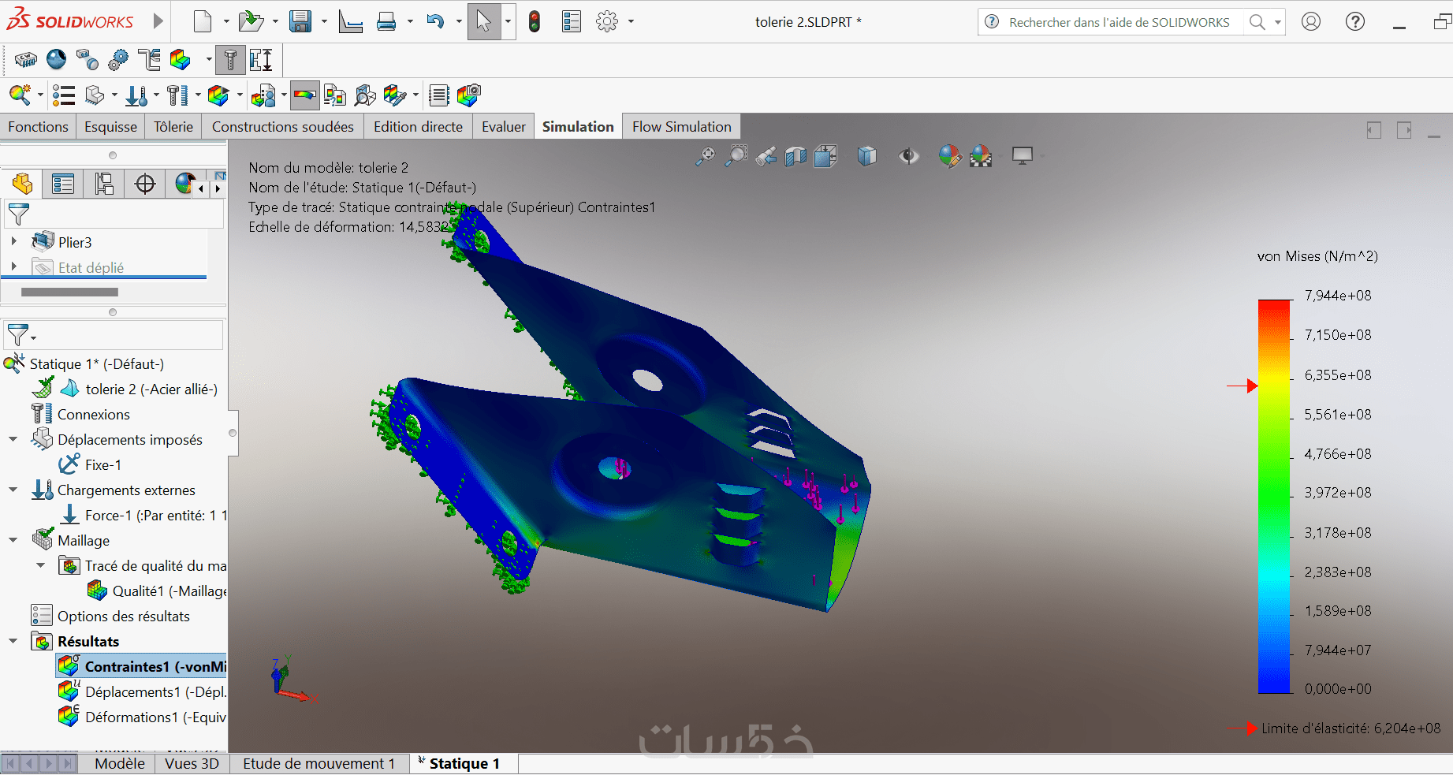Select Force-1 load in the study tree
Screen dimensions: 1453x775
click(143, 516)
